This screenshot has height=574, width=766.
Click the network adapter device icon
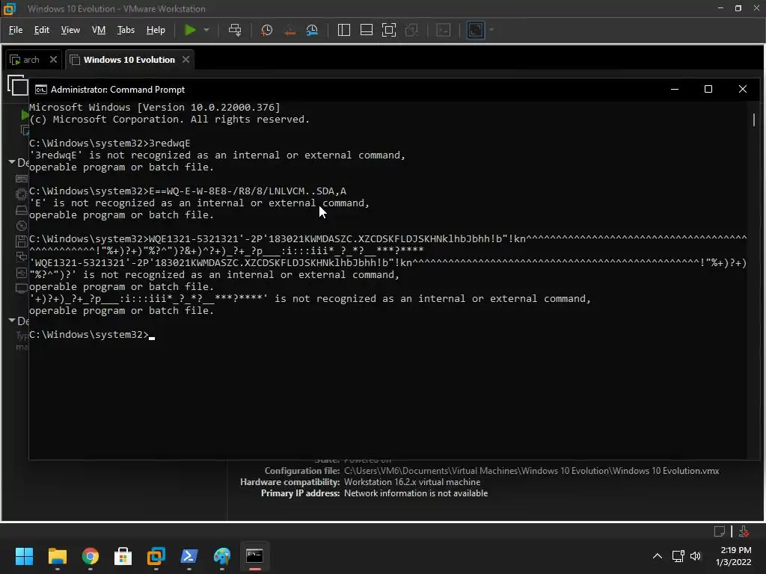pos(22,257)
